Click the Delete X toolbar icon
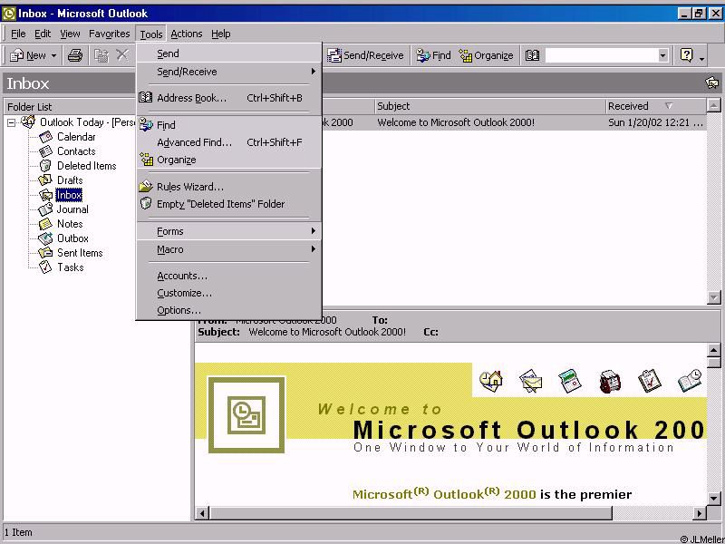The image size is (725, 544). (122, 55)
